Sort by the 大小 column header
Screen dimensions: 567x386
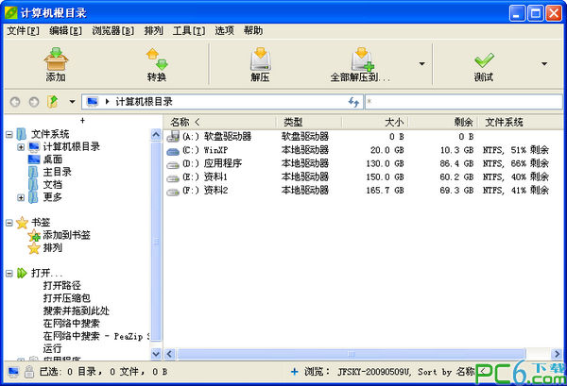click(x=375, y=122)
